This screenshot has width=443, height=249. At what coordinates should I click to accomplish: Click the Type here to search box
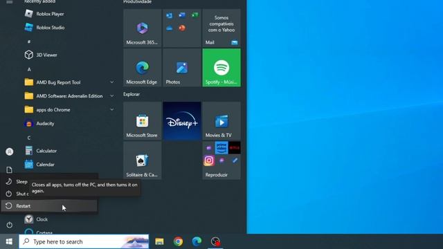click(x=84, y=241)
